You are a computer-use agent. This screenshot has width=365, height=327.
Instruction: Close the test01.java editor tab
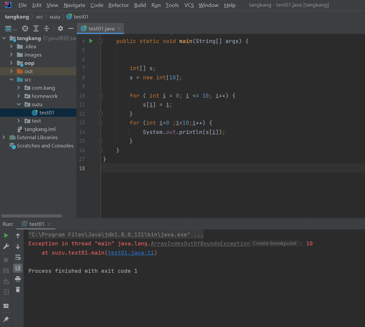click(x=119, y=28)
